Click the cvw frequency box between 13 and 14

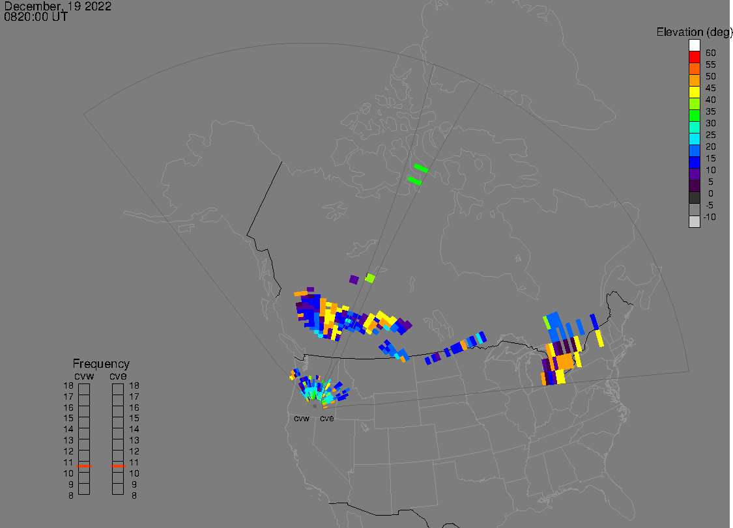coord(84,434)
